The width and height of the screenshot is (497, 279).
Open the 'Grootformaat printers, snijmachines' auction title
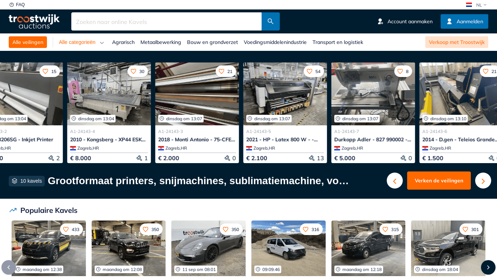(198, 181)
